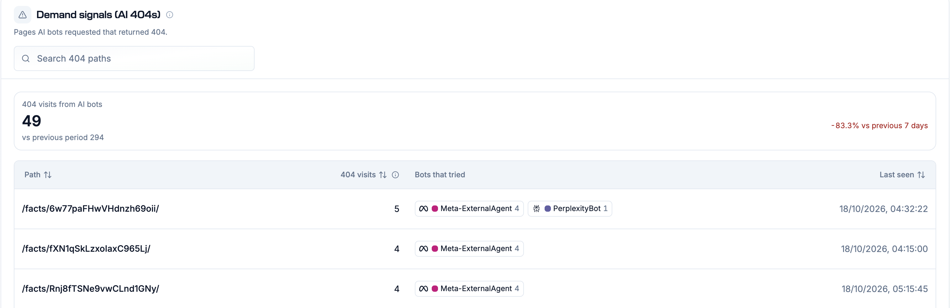Click timestamp 18/10/2026, 05:15:45
The image size is (950, 308).
pos(884,289)
